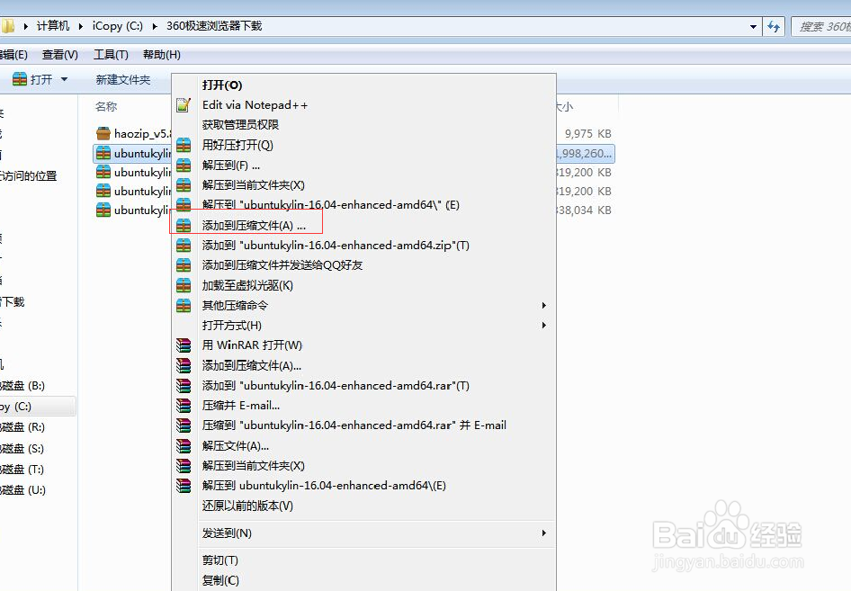Click breadcrumb arrow after iCopy (C:)
851x591 pixels.
[155, 26]
